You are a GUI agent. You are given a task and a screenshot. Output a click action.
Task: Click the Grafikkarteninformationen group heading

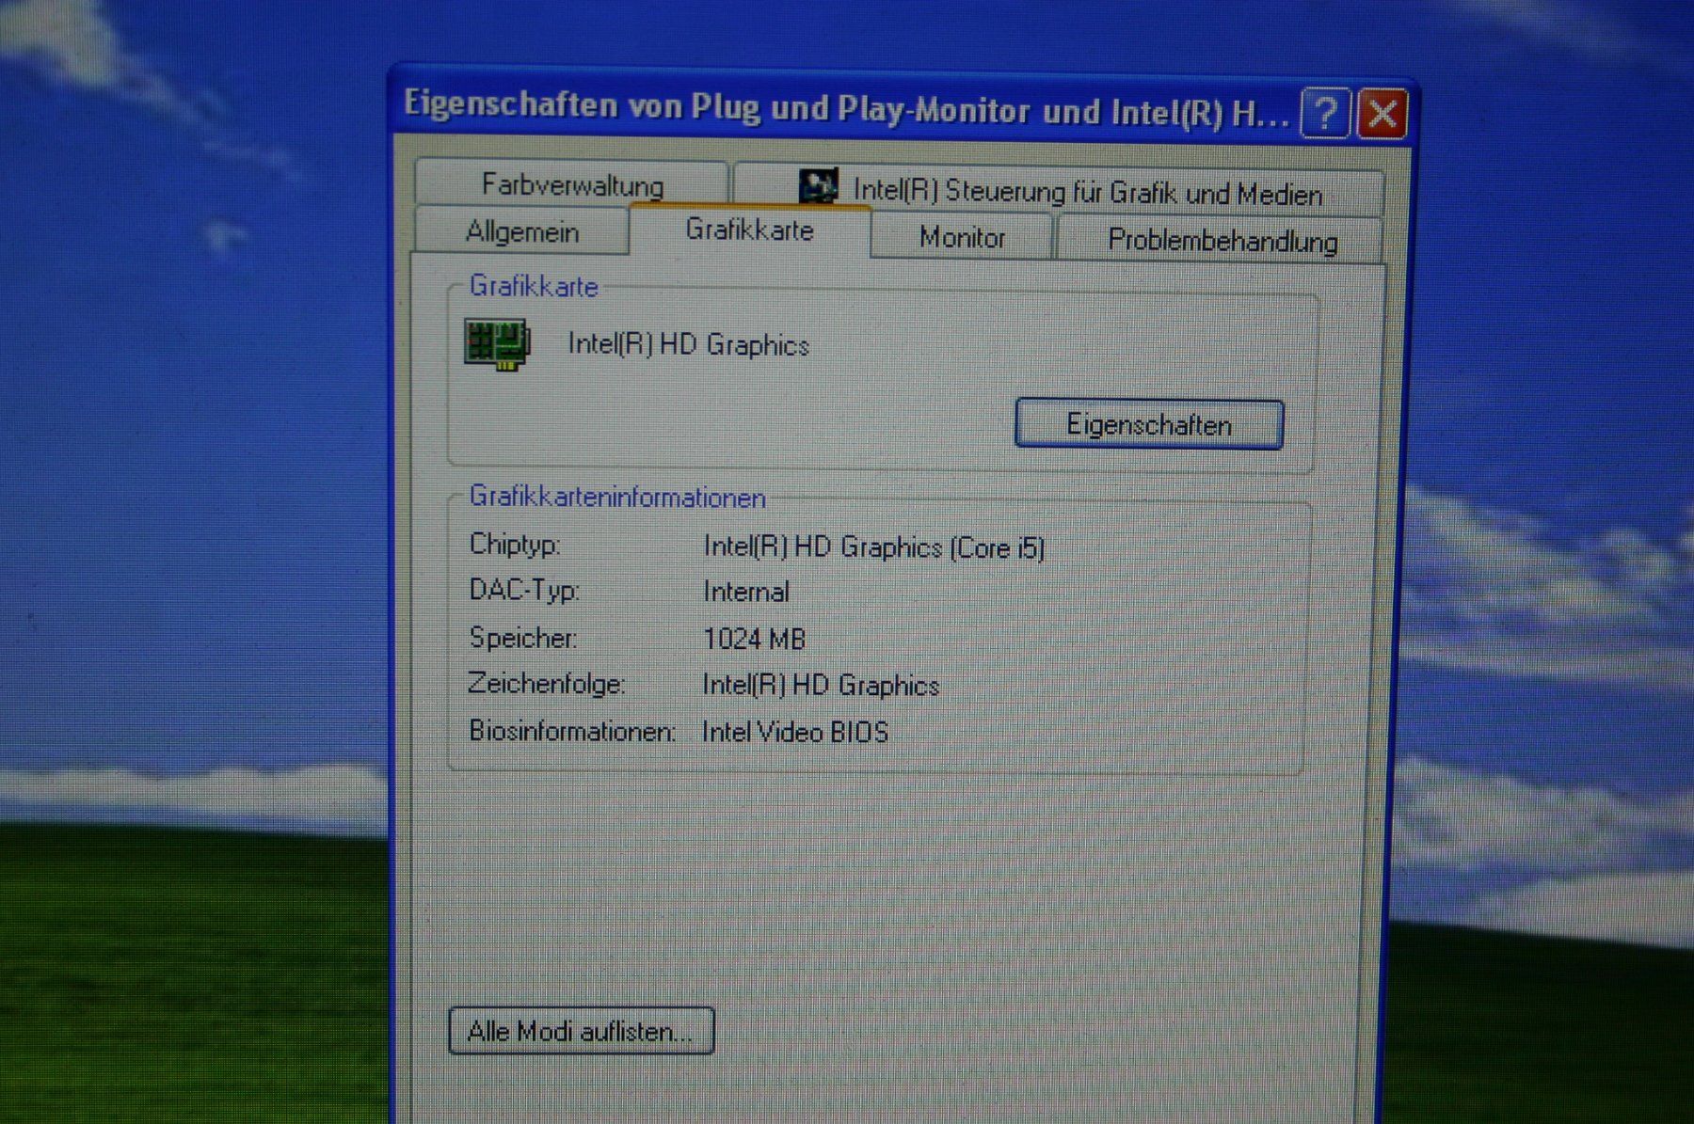[617, 497]
